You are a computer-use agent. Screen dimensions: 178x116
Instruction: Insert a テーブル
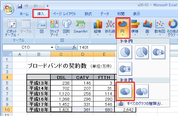tap(26, 26)
